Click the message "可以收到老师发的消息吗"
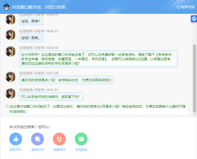197x159 pixels. point(51,97)
